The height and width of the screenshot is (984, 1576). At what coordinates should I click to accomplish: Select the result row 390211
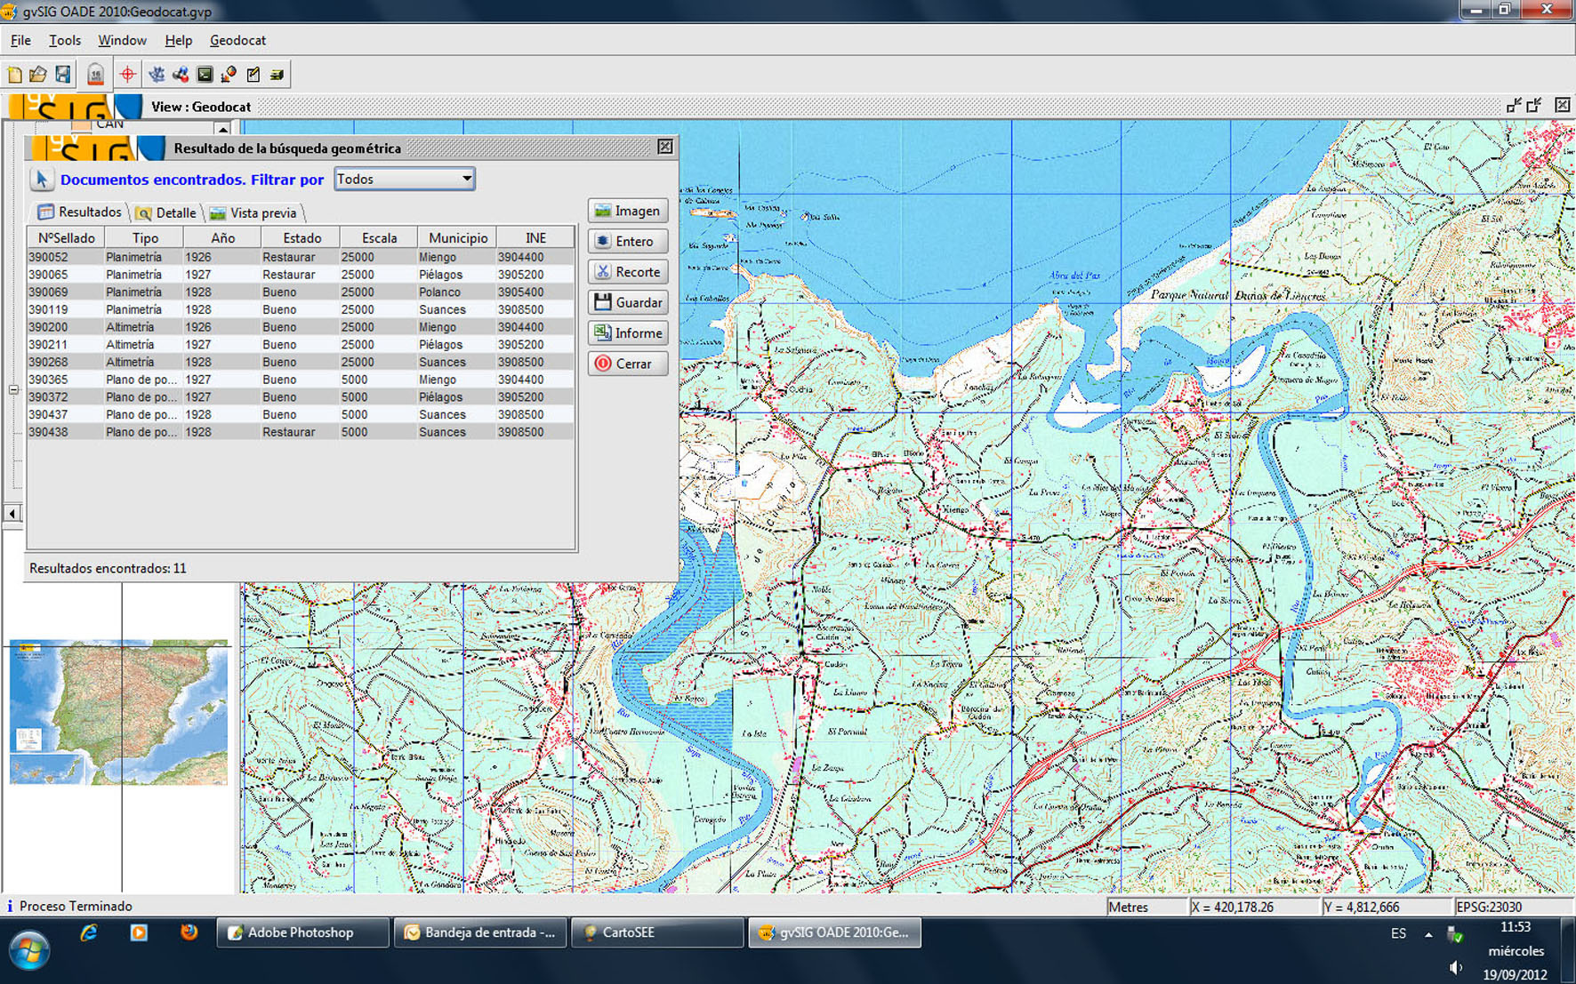(301, 345)
